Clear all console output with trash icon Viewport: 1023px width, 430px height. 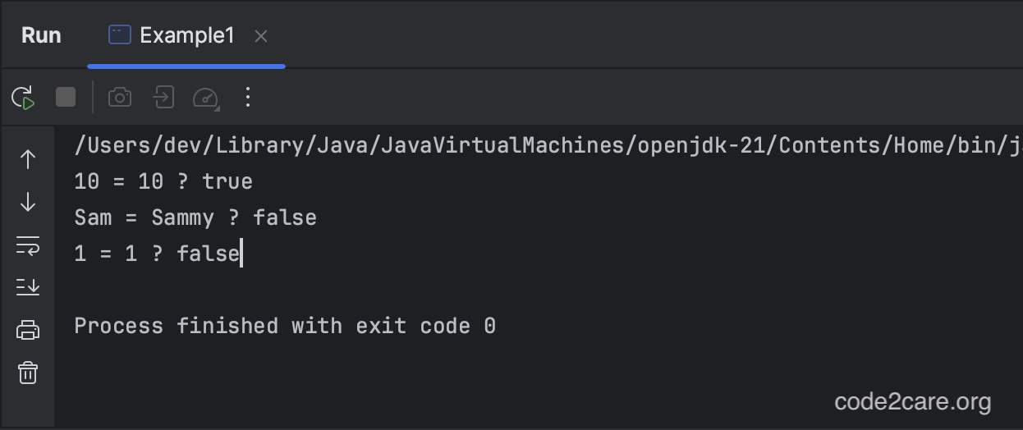tap(28, 373)
